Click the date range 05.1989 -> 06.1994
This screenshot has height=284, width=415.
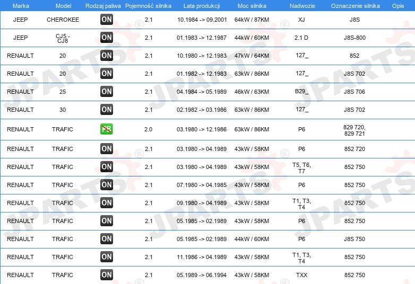(x=202, y=275)
